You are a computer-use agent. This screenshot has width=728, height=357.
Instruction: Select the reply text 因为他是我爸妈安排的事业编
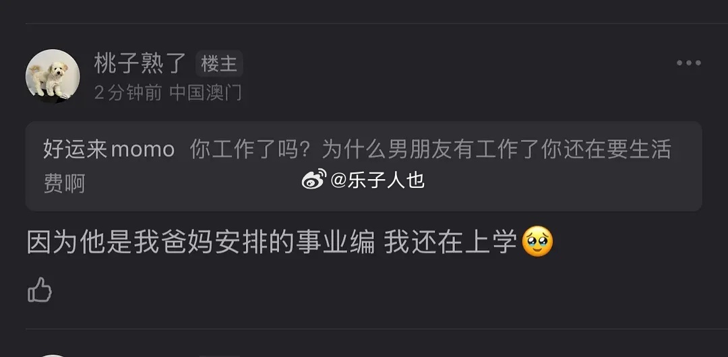201,242
